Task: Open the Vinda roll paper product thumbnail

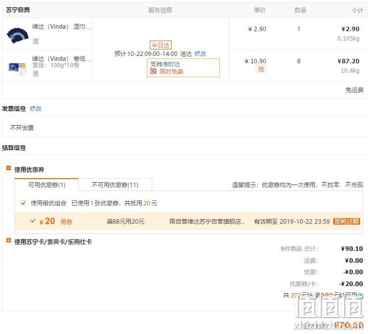Action: (17, 68)
